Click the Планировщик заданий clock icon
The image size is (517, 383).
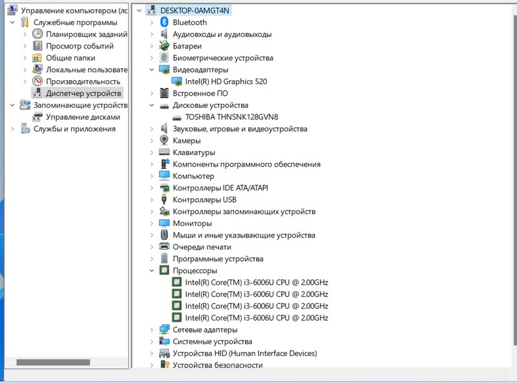click(x=38, y=34)
